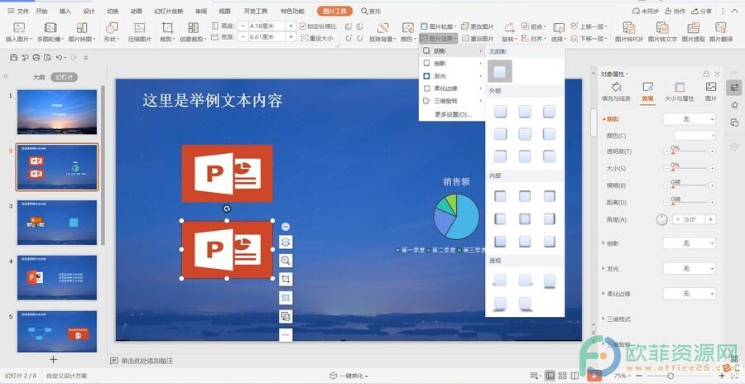Click the Collaborate (协作) button

[x=675, y=11]
